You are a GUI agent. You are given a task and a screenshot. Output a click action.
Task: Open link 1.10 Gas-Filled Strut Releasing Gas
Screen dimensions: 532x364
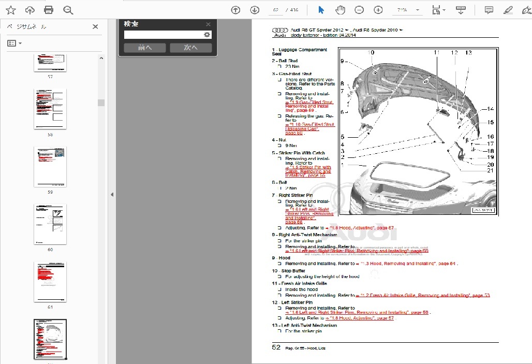click(x=309, y=129)
